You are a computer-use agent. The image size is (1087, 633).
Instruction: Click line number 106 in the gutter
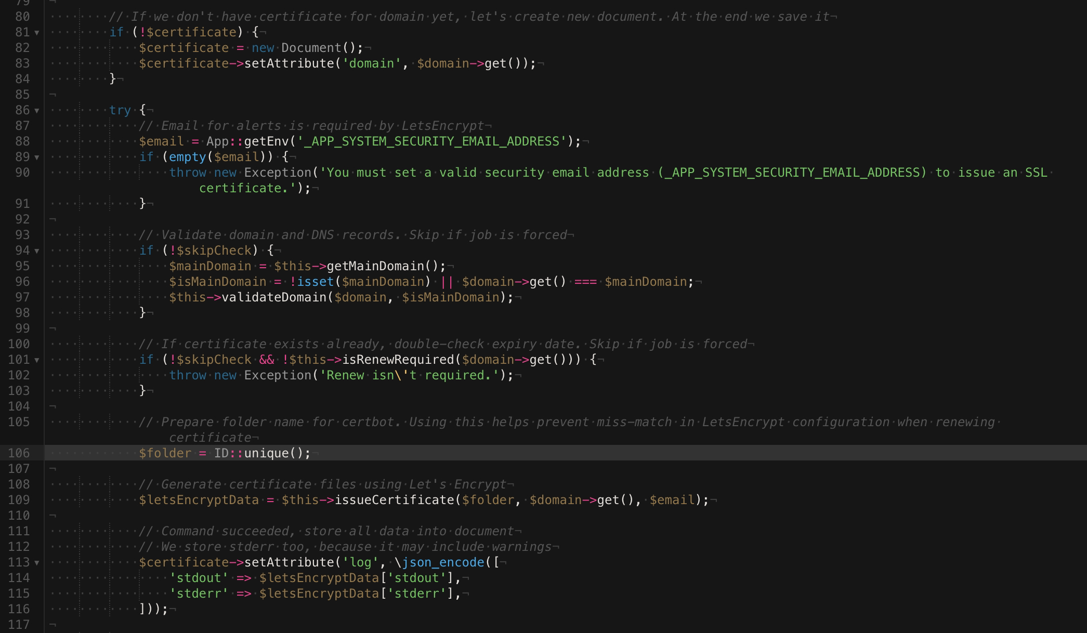click(x=22, y=453)
